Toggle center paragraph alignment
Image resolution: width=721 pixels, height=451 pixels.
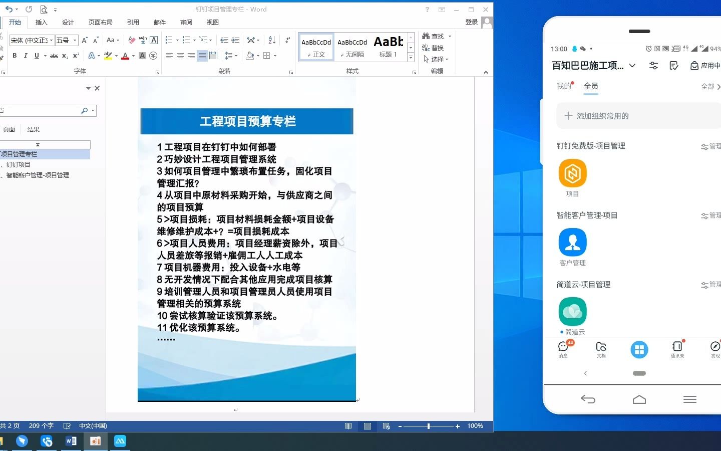coord(180,56)
